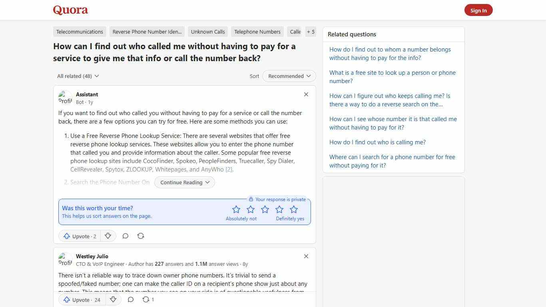Open the Telecommunications topic tag
The width and height of the screenshot is (546, 307).
click(x=79, y=32)
